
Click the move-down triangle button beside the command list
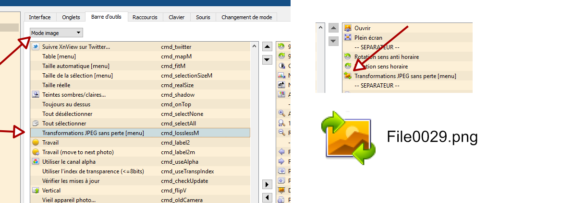pyautogui.click(x=267, y=59)
